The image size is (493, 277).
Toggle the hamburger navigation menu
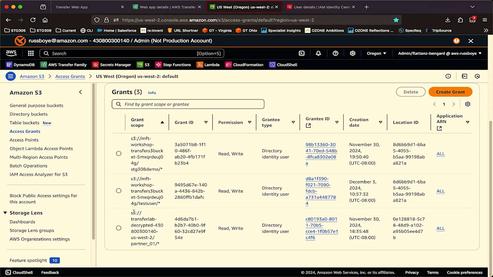pos(11,76)
